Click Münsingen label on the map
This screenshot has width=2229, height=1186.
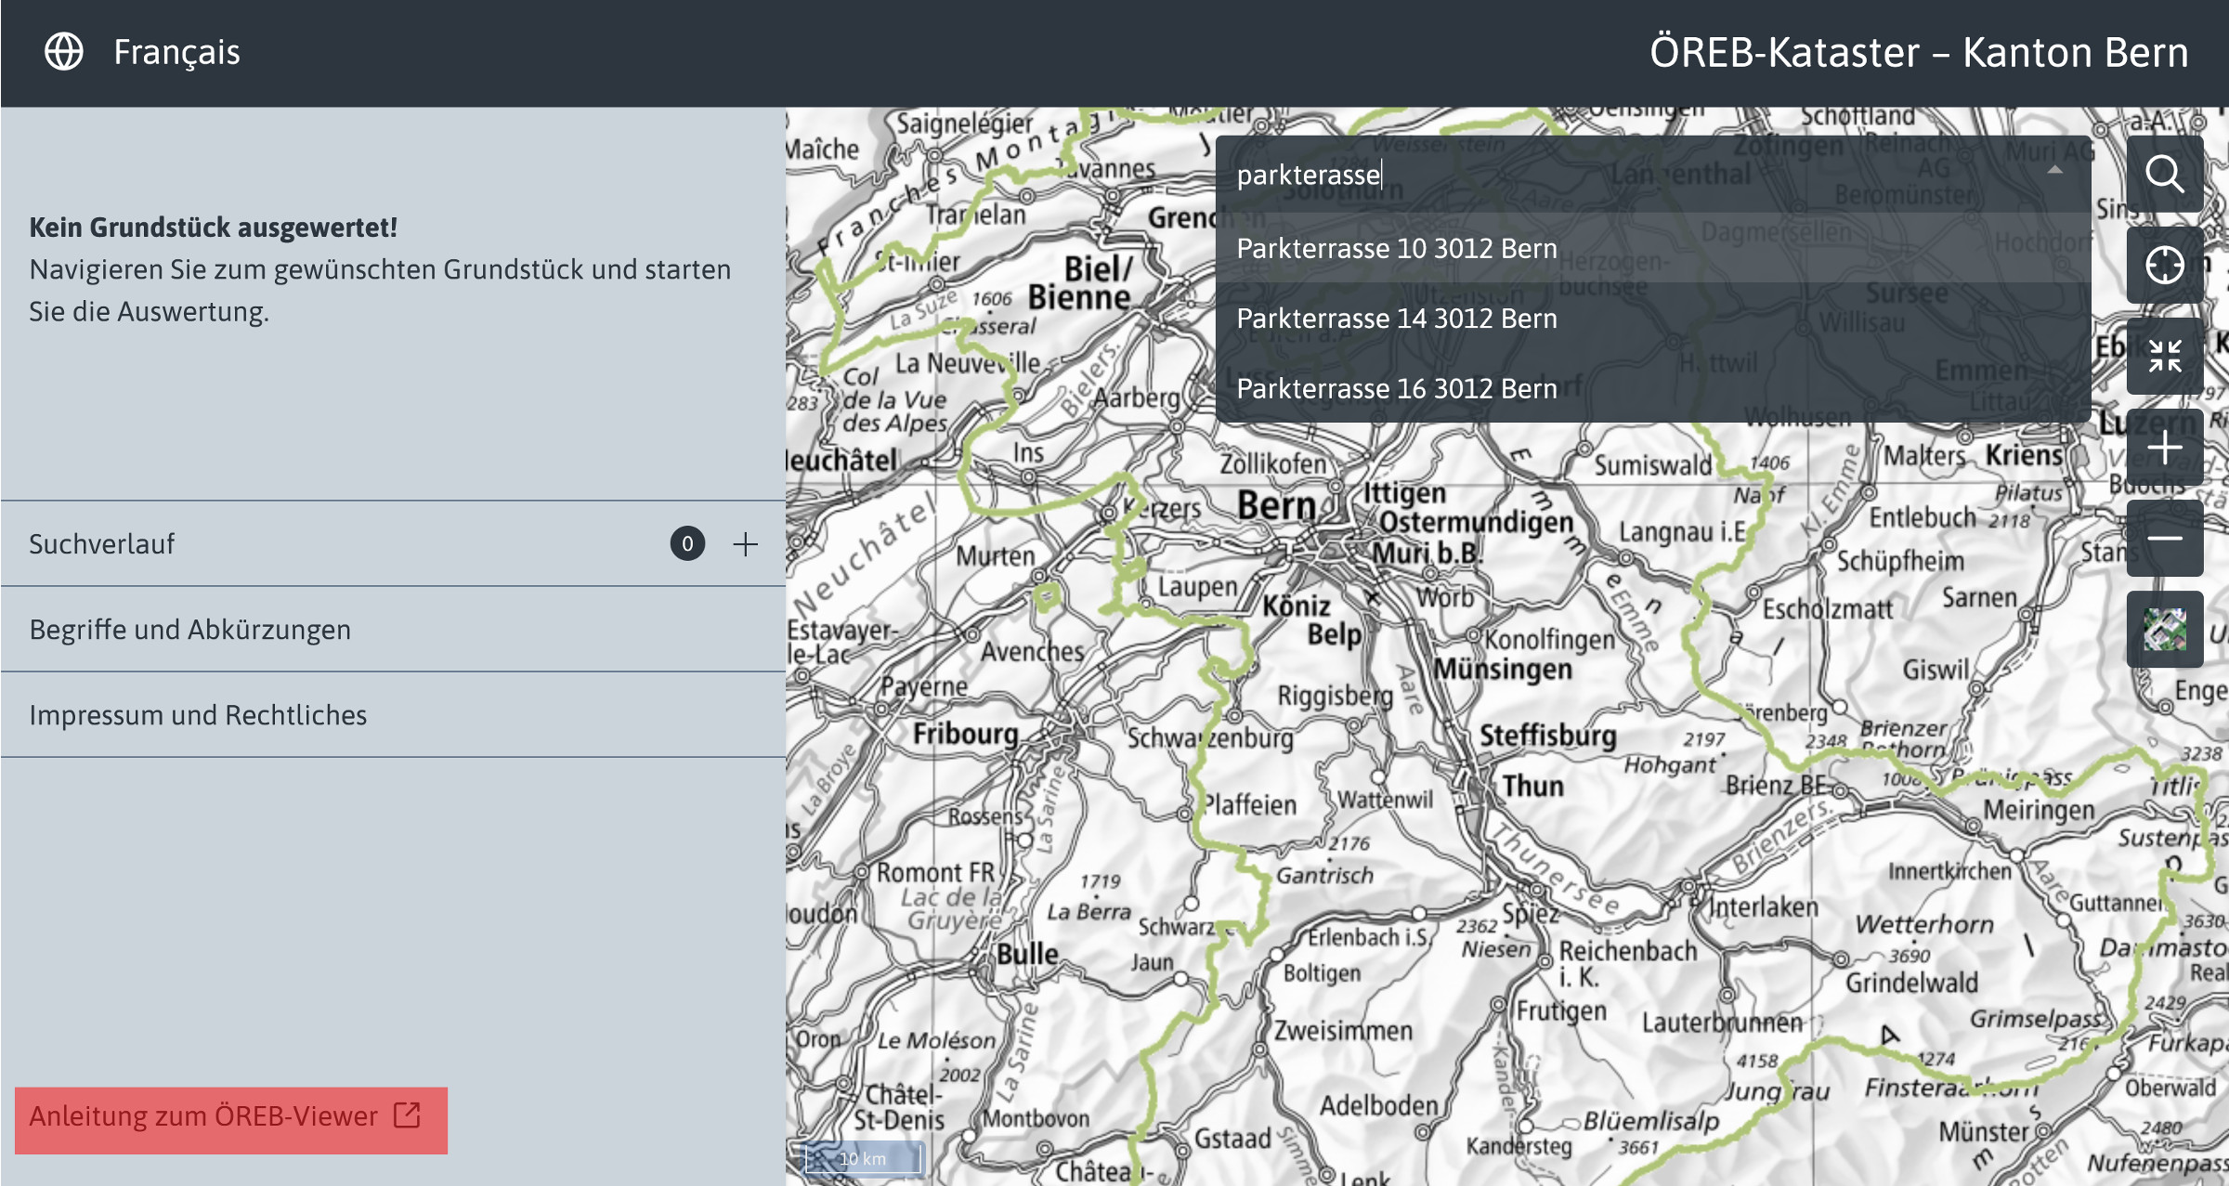(x=1503, y=669)
